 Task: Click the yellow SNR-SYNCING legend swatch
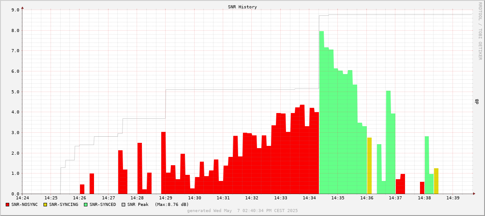pos(45,205)
